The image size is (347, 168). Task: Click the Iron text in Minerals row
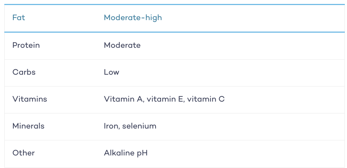tap(111, 126)
